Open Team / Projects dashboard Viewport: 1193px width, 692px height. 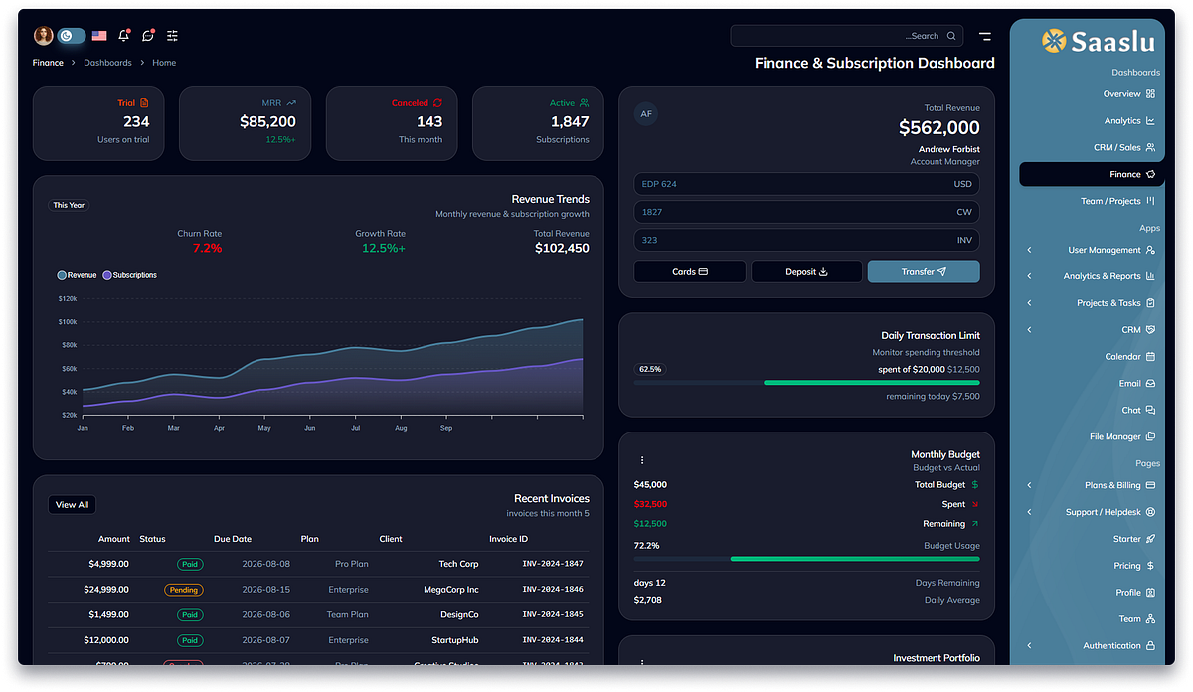[x=1118, y=201]
